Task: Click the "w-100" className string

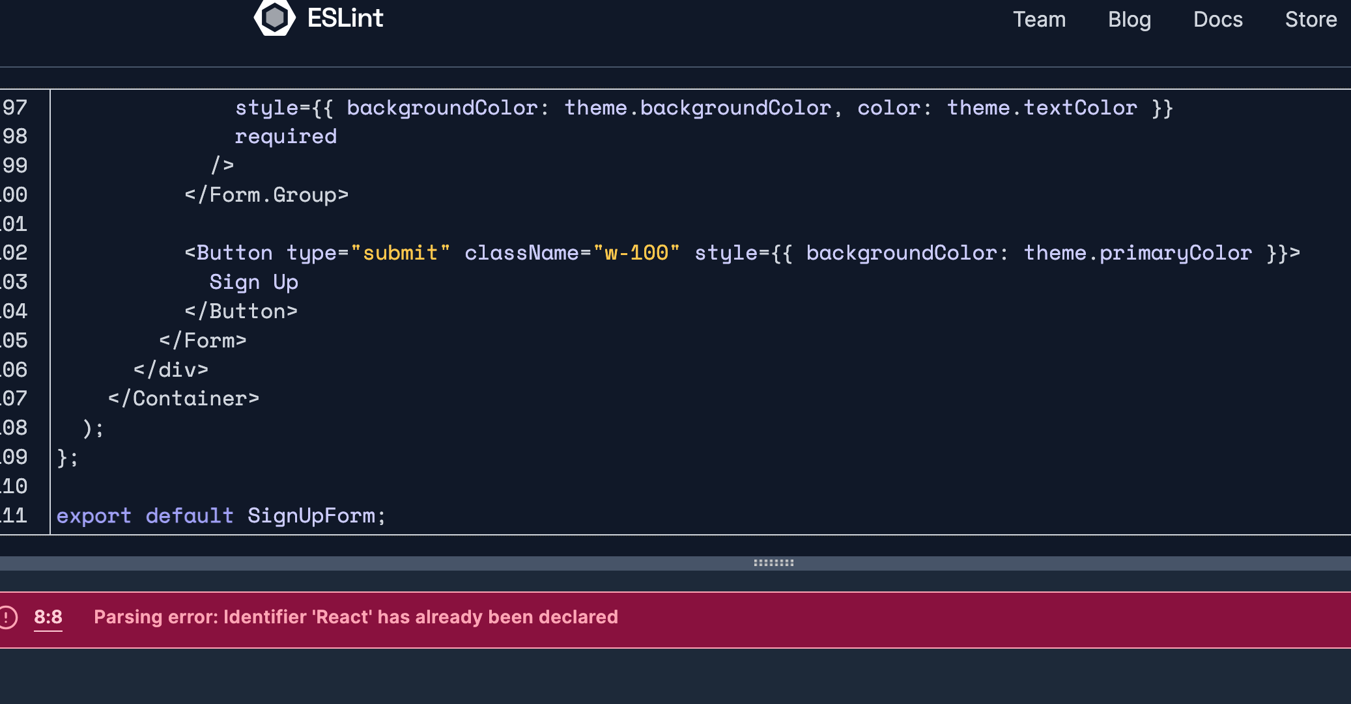Action: [x=637, y=253]
